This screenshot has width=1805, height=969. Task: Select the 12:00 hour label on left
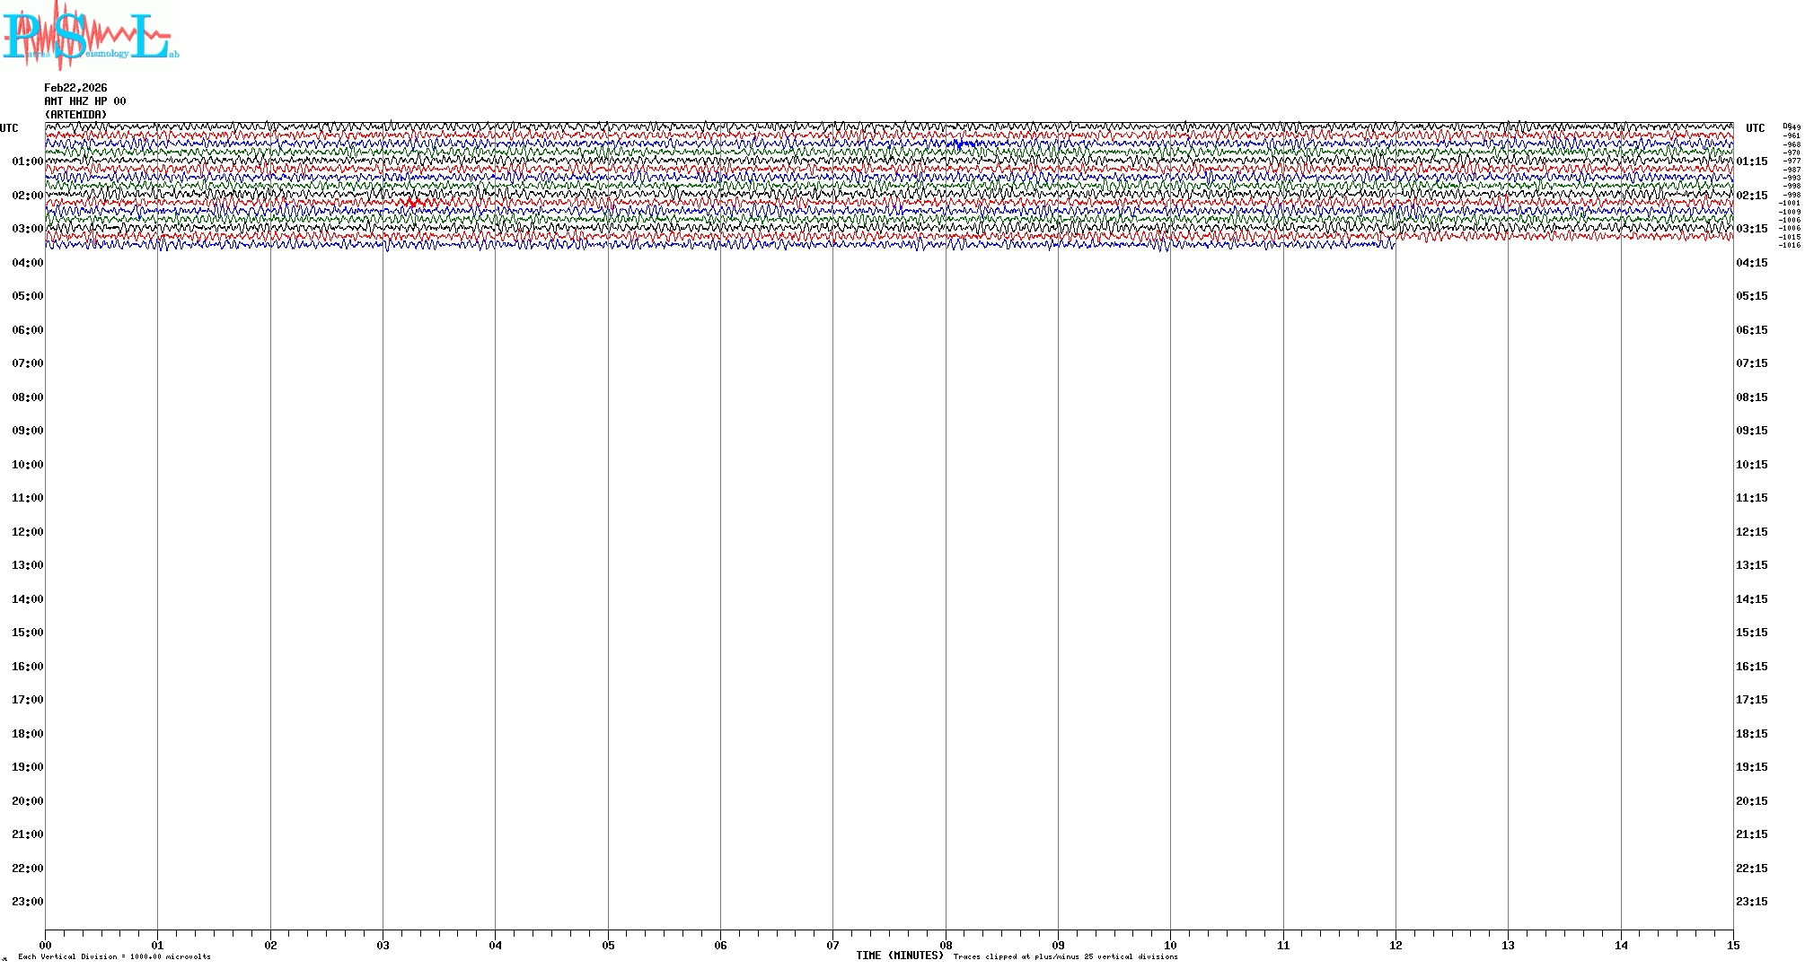tap(27, 532)
